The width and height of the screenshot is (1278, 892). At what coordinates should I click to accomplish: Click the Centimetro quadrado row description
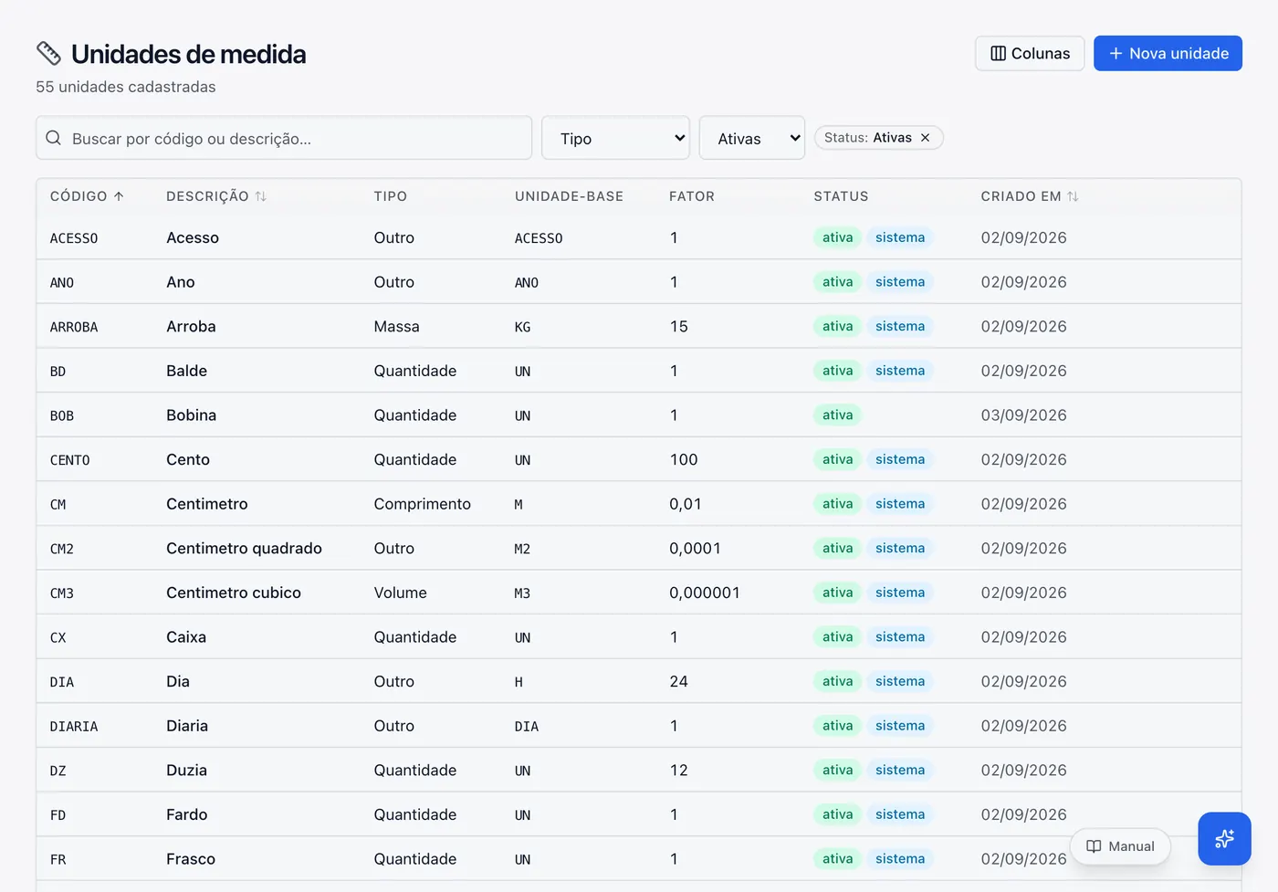(x=244, y=549)
